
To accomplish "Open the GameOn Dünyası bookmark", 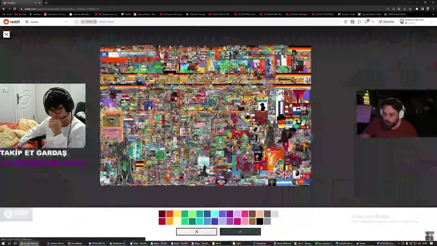I will [x=196, y=14].
